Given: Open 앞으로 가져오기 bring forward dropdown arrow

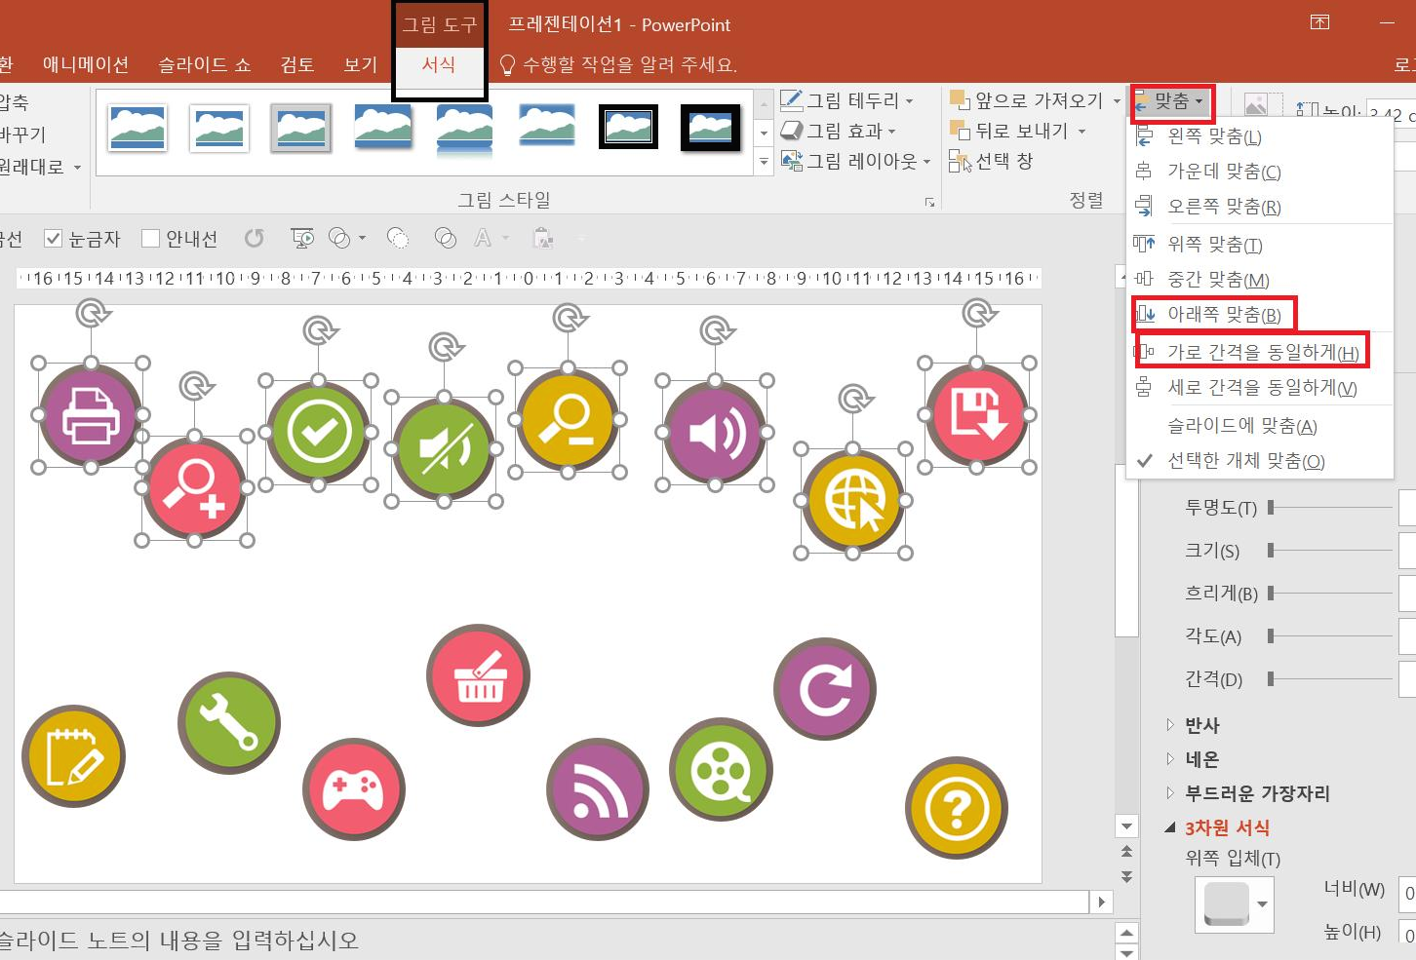Looking at the screenshot, I should pyautogui.click(x=1117, y=100).
